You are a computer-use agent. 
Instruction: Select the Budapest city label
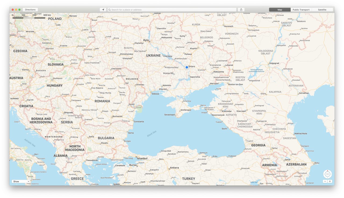coord(58,78)
